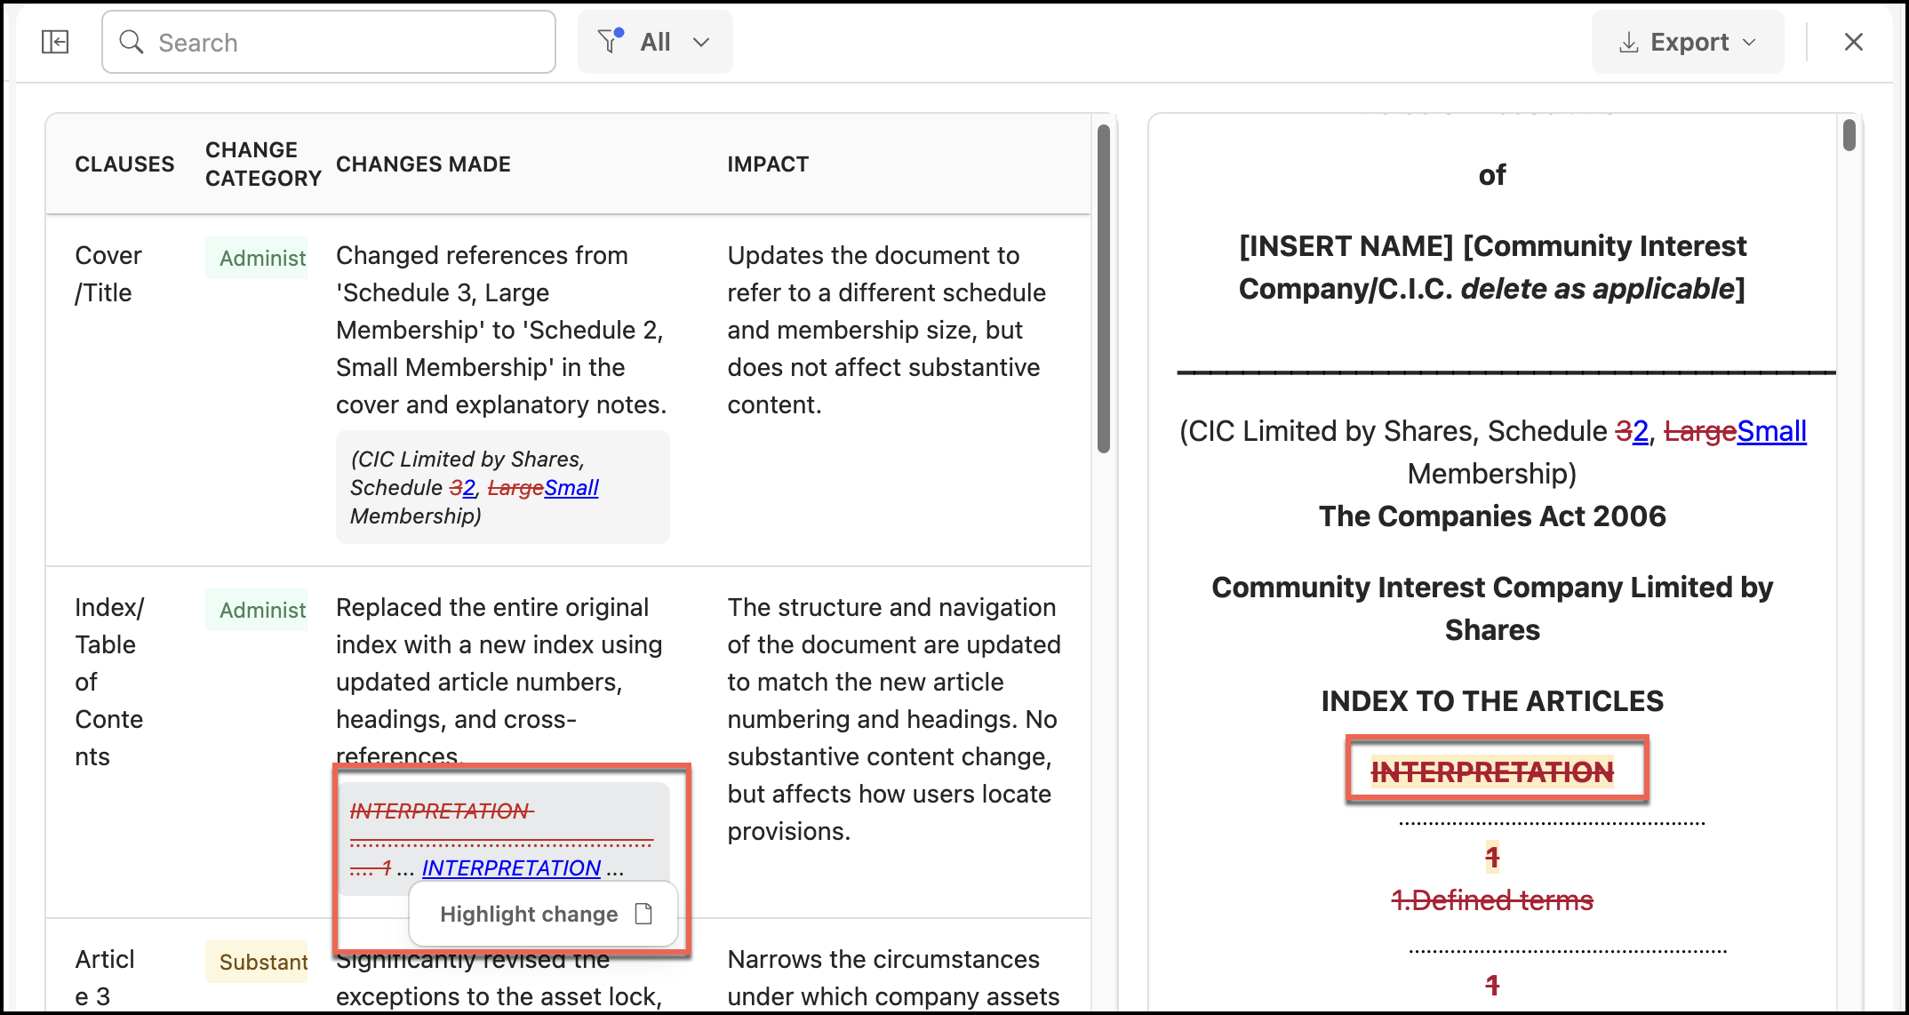
Task: Click the search magnifier icon
Action: coord(132,42)
